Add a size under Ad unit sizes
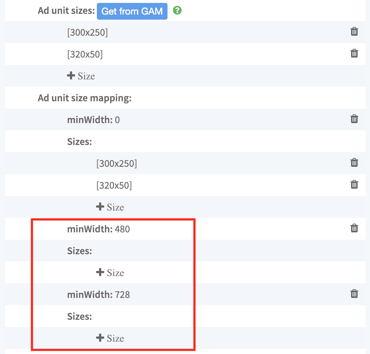The image size is (370, 354). click(x=81, y=76)
